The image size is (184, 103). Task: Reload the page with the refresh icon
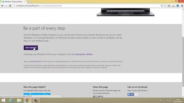coord(10,6)
